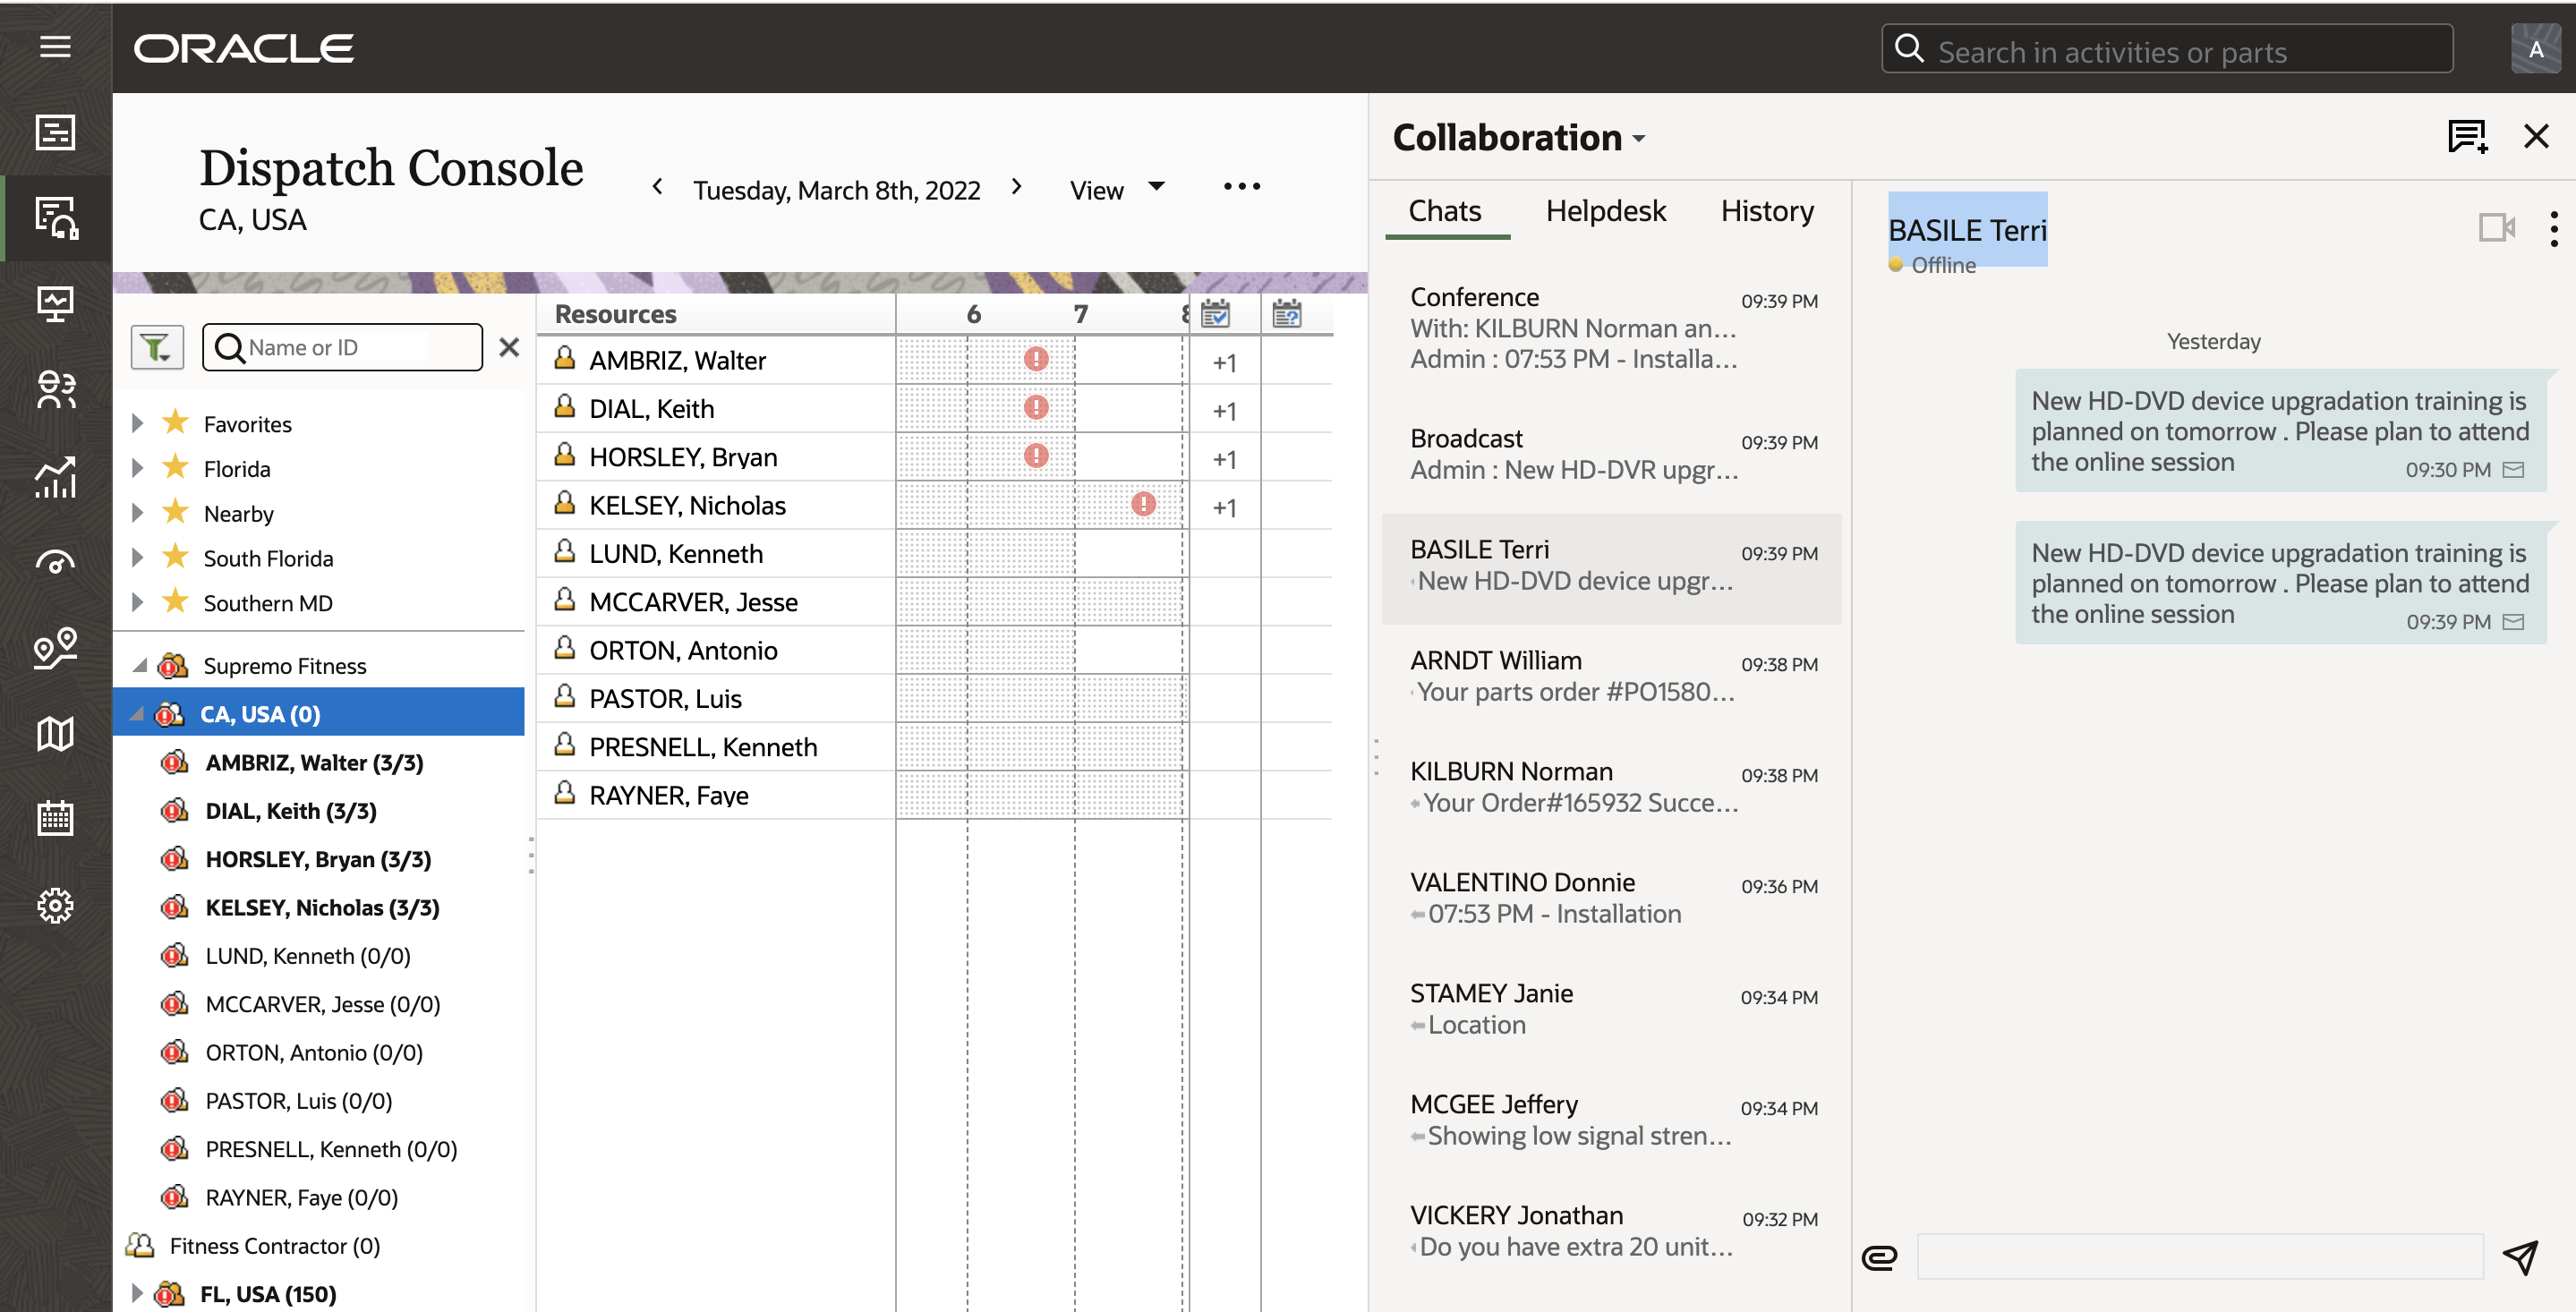Image resolution: width=2576 pixels, height=1312 pixels.
Task: Start video call with BASILE Terri
Action: 2495,228
